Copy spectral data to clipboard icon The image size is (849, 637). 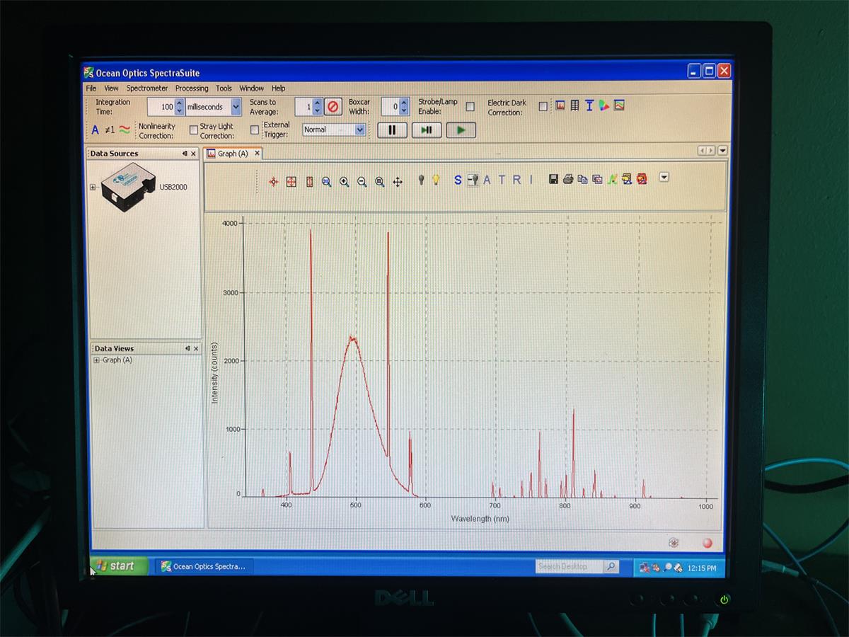point(582,179)
